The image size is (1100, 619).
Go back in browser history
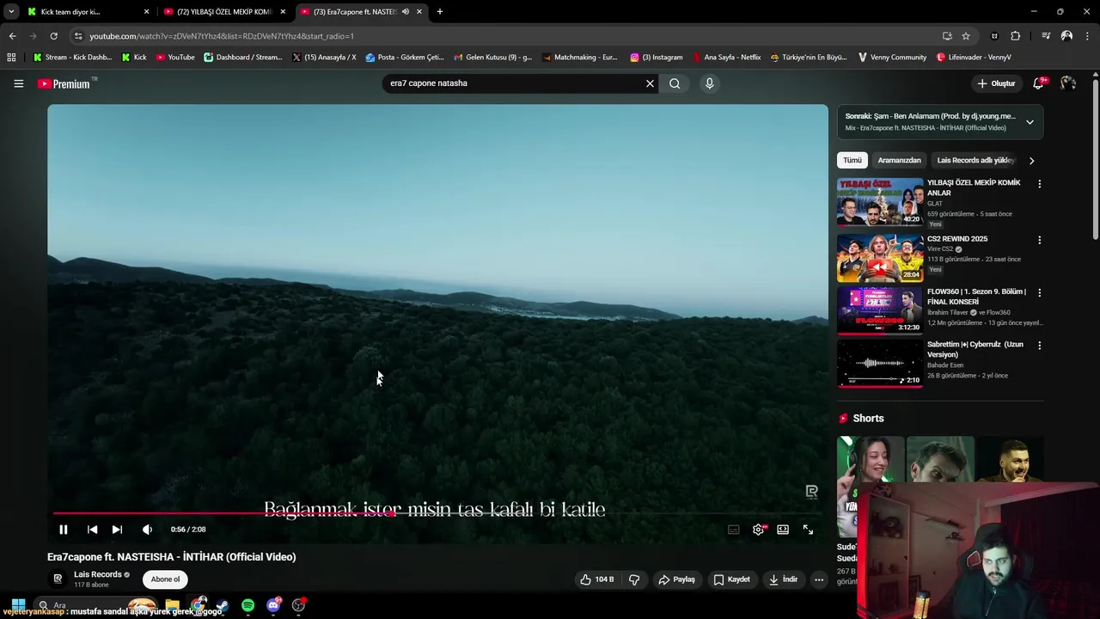(12, 36)
